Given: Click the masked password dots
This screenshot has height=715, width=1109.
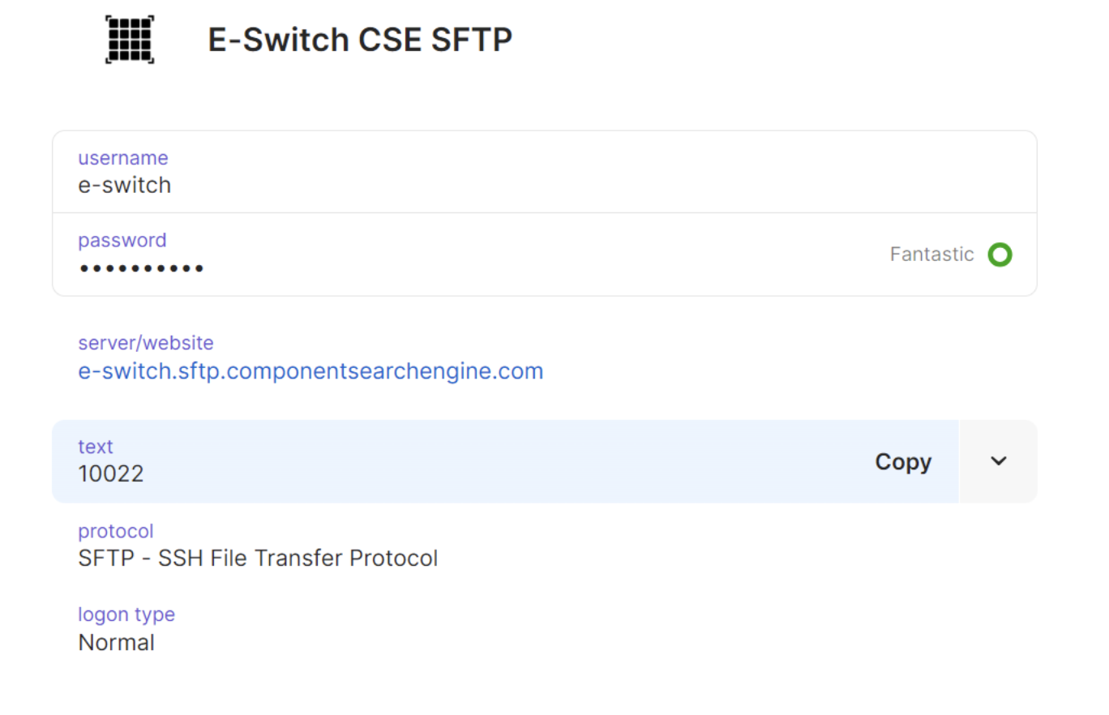Looking at the screenshot, I should pyautogui.click(x=141, y=268).
